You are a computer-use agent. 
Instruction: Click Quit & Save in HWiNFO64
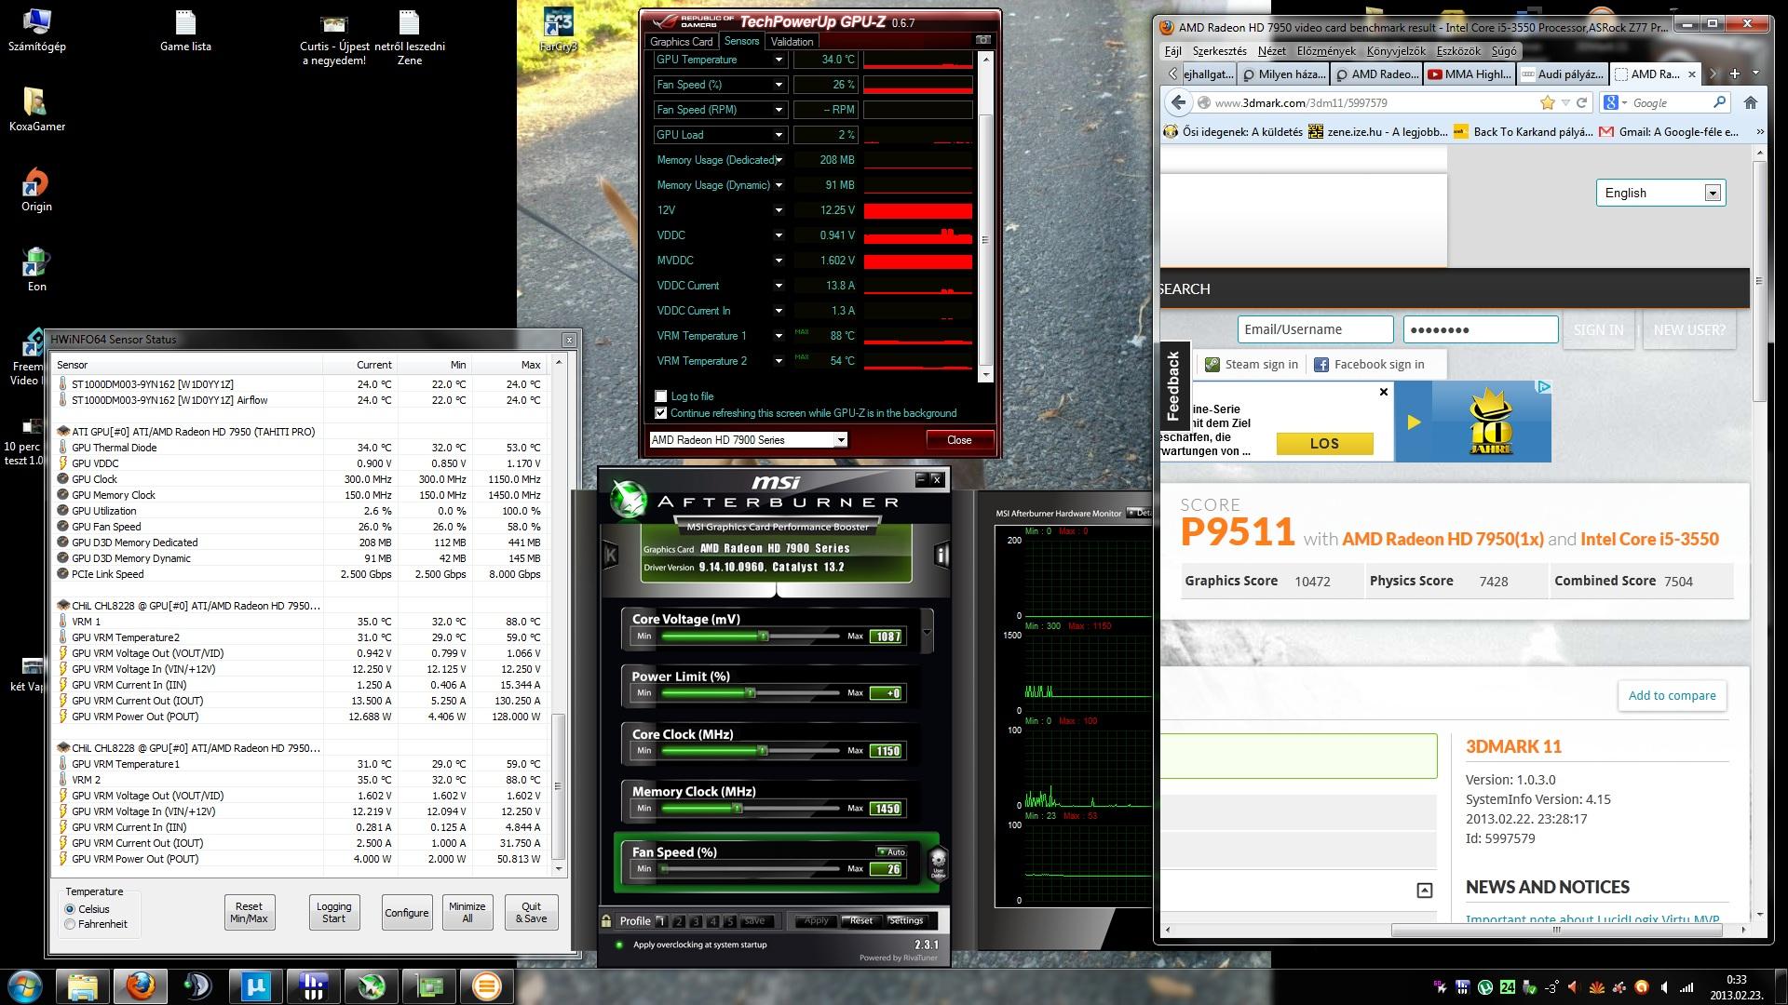(x=531, y=913)
